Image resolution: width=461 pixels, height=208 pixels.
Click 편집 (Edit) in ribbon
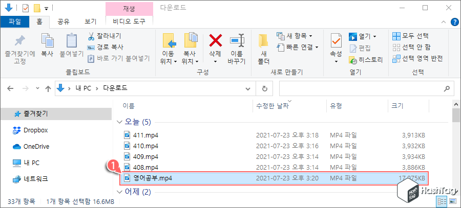point(360,48)
